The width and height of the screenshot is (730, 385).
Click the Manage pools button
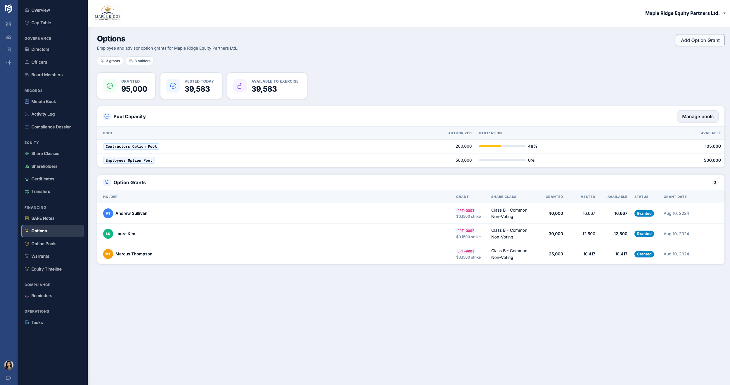tap(698, 116)
